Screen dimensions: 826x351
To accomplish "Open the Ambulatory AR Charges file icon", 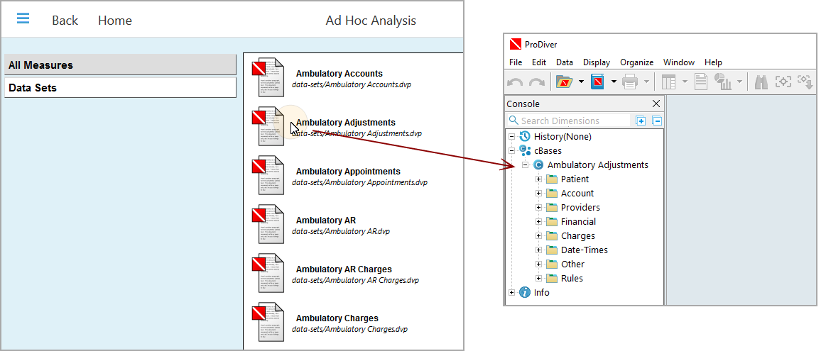I will [268, 274].
